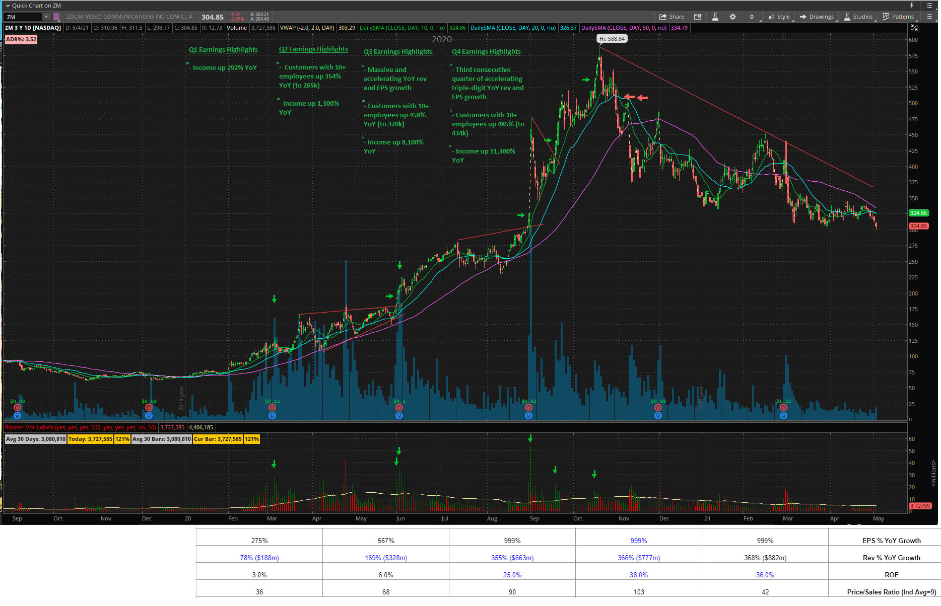941x606 pixels.
Task: Toggle the chart collapse arrows icon
Action: [914, 28]
